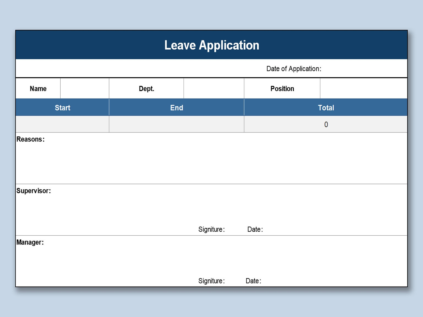
Task: Select the empty cell under End
Action: tap(177, 124)
